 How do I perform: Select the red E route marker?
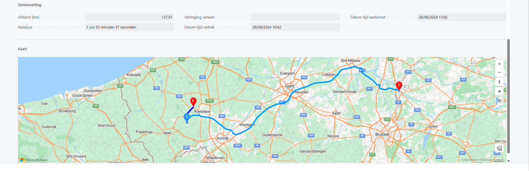193,102
